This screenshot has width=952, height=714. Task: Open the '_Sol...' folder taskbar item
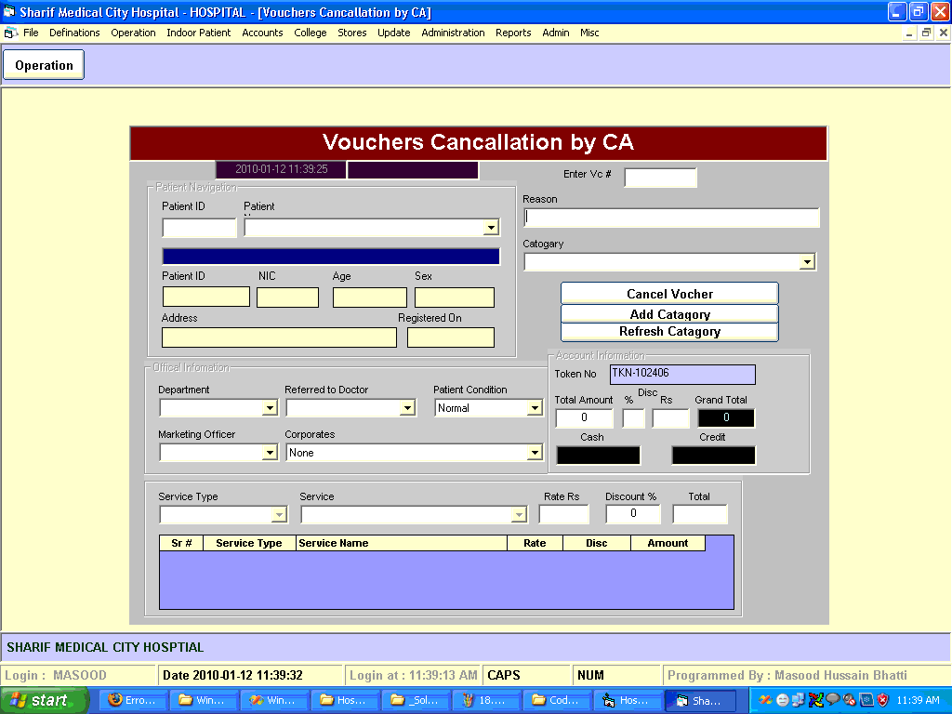click(416, 700)
